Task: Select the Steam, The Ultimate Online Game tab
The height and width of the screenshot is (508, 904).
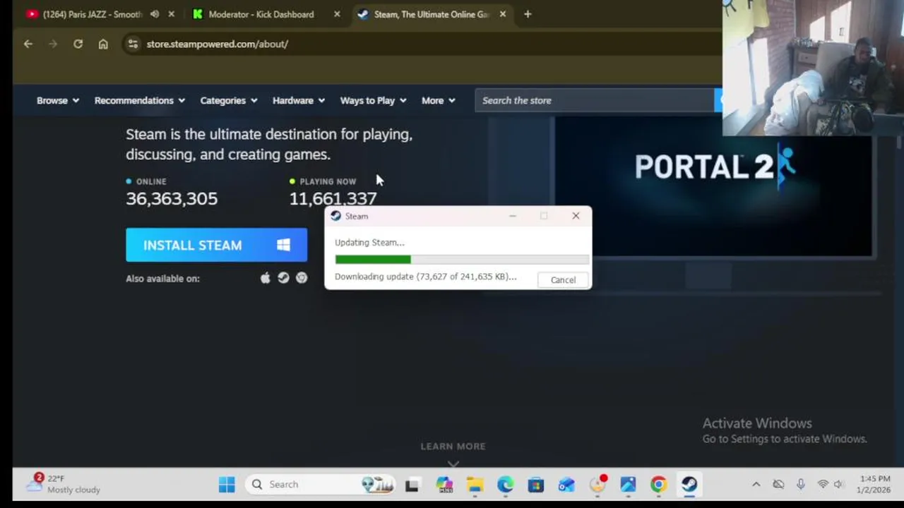Action: (x=431, y=14)
